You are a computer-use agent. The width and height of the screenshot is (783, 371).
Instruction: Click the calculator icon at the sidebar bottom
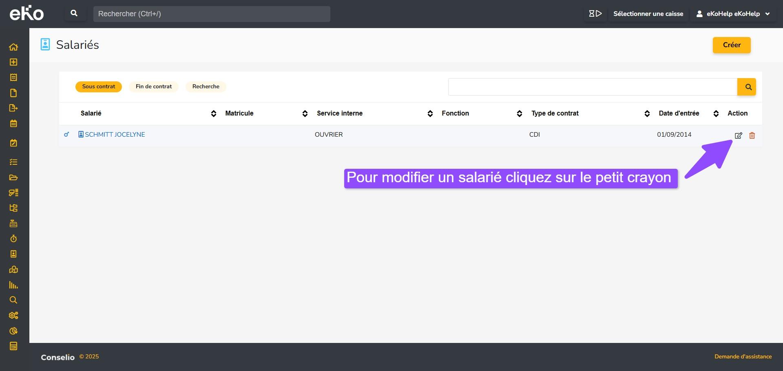13,346
